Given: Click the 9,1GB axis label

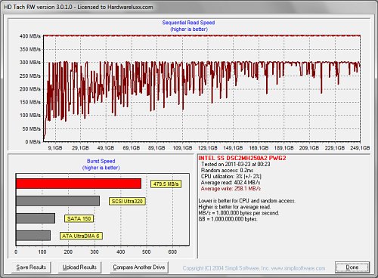Looking at the screenshot, I should pos(55,148).
